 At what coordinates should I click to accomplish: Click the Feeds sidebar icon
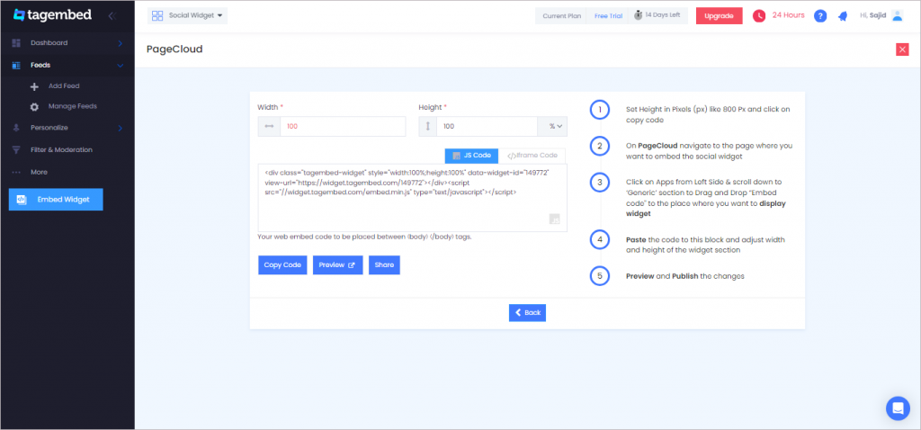(x=16, y=65)
